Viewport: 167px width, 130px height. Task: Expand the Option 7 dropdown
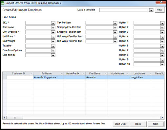(162, 51)
